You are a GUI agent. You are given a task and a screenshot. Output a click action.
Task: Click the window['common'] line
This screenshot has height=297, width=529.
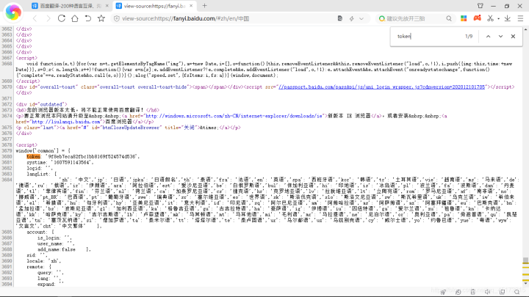pyautogui.click(x=43, y=151)
